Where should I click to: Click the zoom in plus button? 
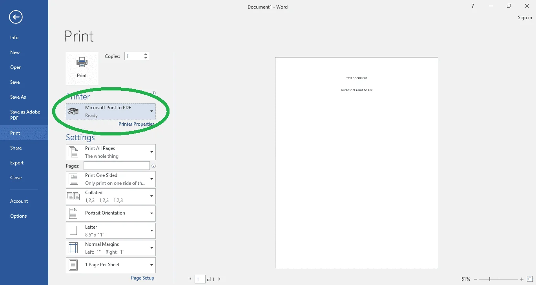tap(522, 279)
